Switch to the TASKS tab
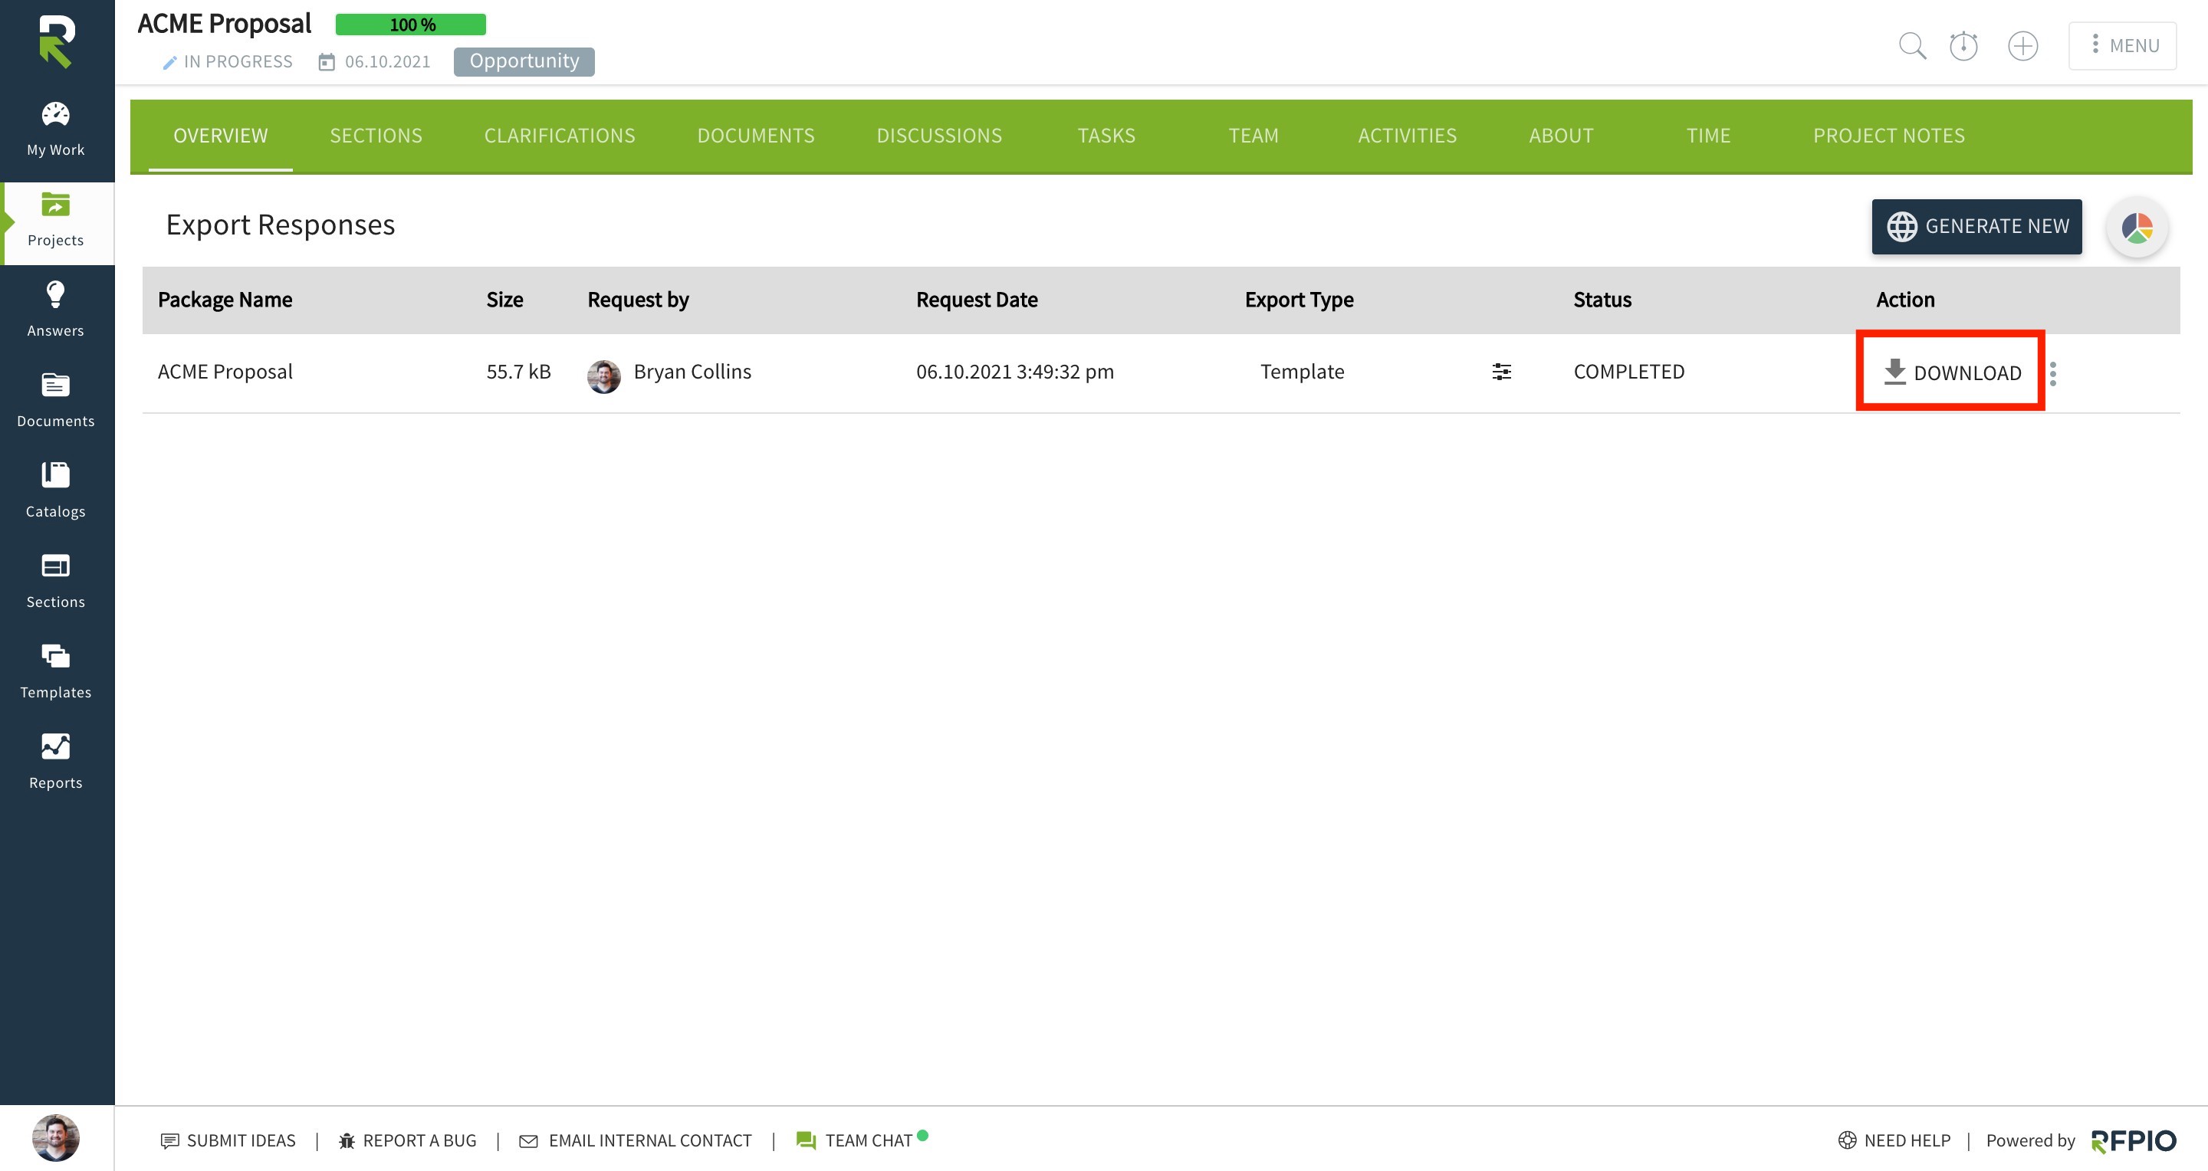 click(1106, 136)
